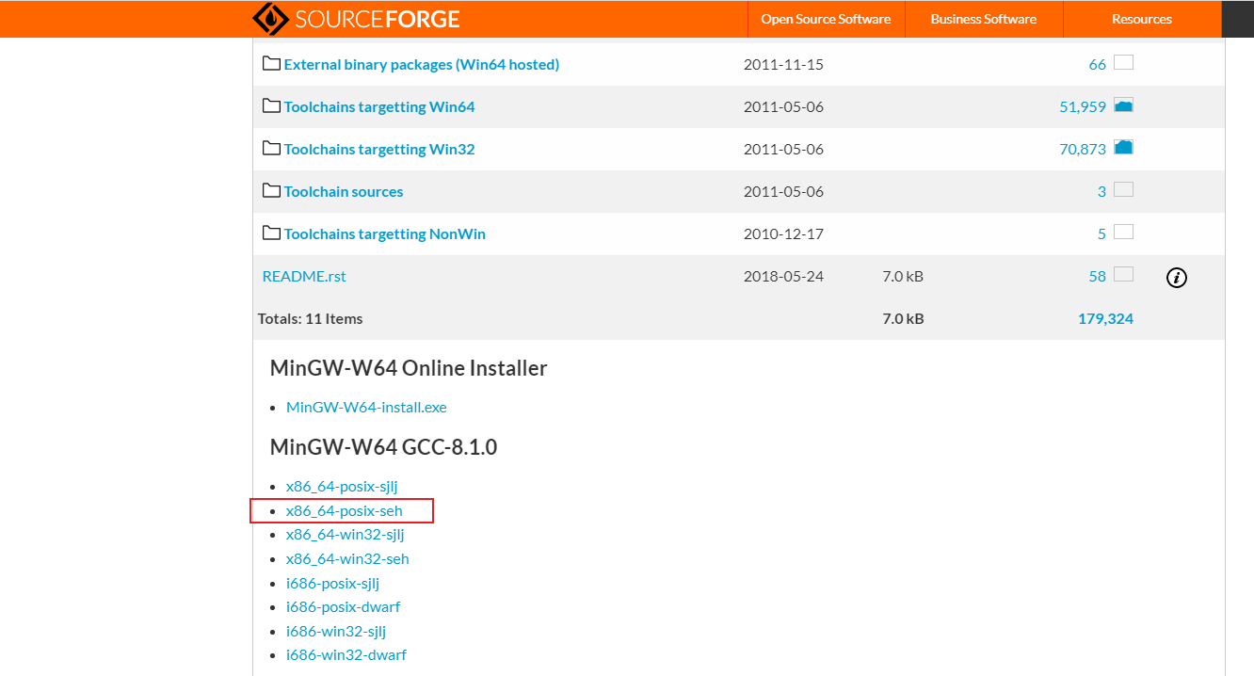Click folder icon beside Toolchain sources
1254x676 pixels.
(271, 190)
